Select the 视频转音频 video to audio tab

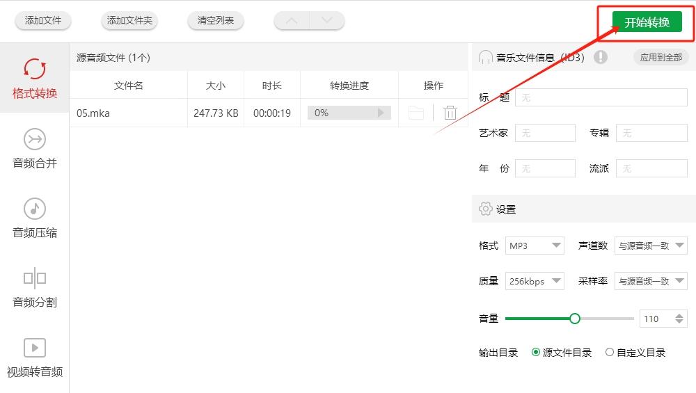pos(35,357)
